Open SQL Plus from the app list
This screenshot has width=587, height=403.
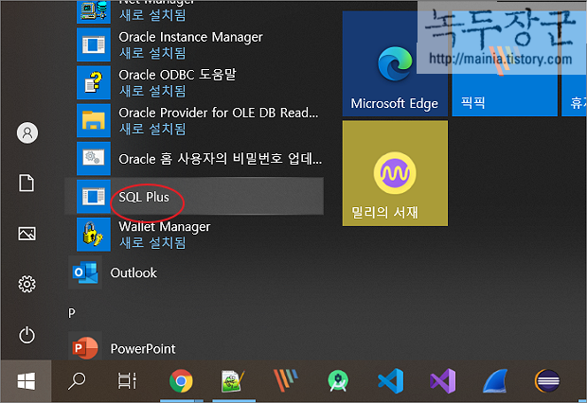point(194,196)
